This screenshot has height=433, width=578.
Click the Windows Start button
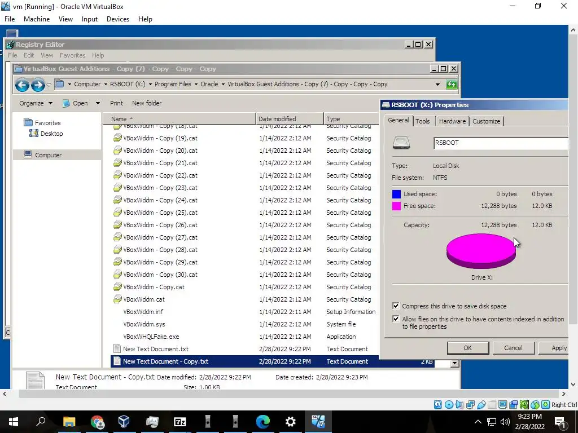14,422
